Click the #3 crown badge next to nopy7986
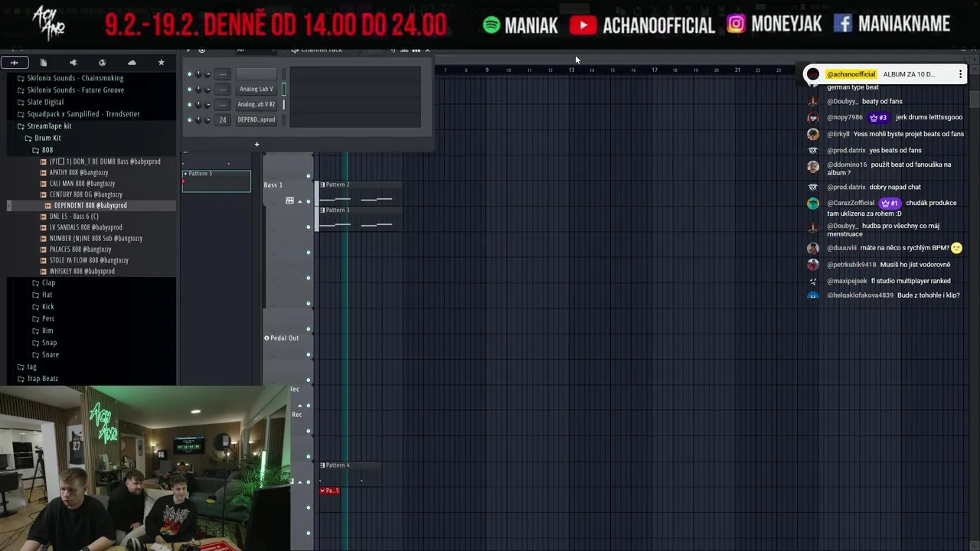The image size is (980, 551). (x=878, y=117)
